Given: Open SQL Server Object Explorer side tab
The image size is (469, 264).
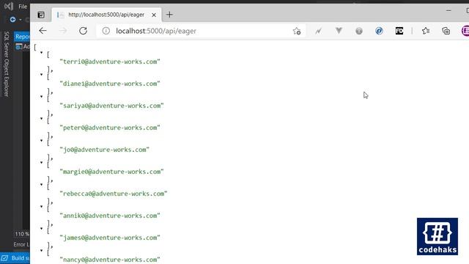Looking at the screenshot, I should coord(7,64).
